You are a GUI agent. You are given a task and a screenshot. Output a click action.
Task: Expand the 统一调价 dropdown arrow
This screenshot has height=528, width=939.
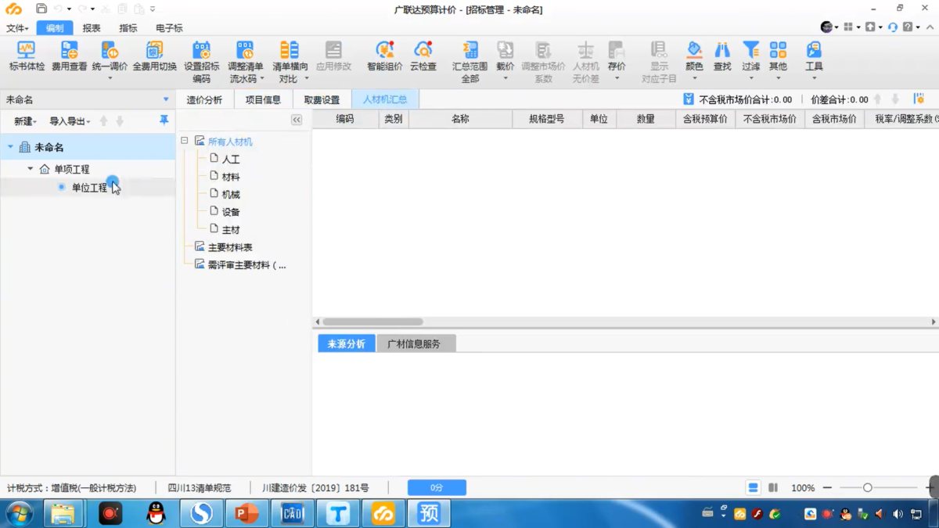pyautogui.click(x=110, y=78)
